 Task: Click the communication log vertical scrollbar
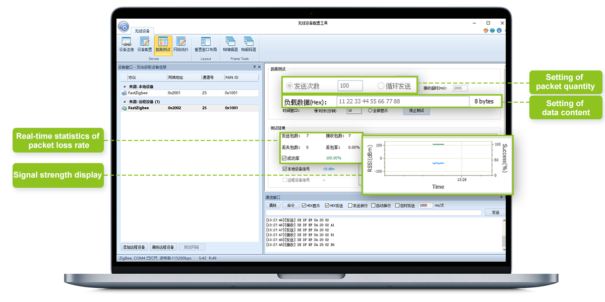point(504,235)
